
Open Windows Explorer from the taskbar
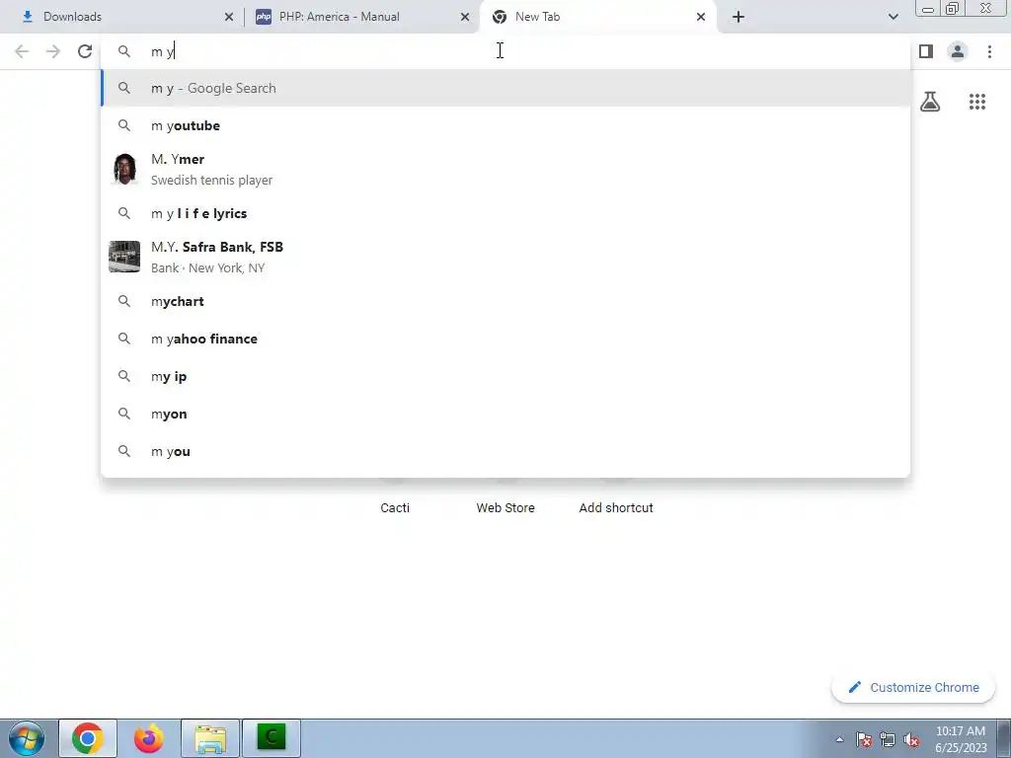click(210, 738)
